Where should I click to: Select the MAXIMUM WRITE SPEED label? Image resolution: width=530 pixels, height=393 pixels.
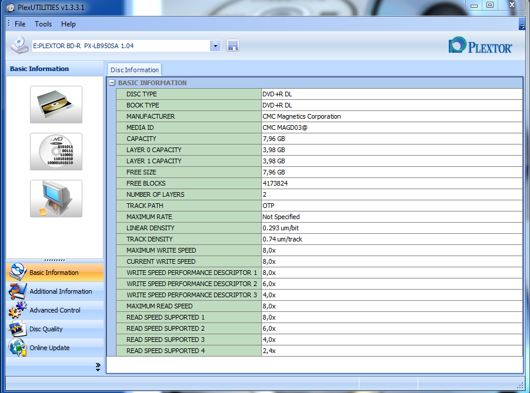point(161,250)
